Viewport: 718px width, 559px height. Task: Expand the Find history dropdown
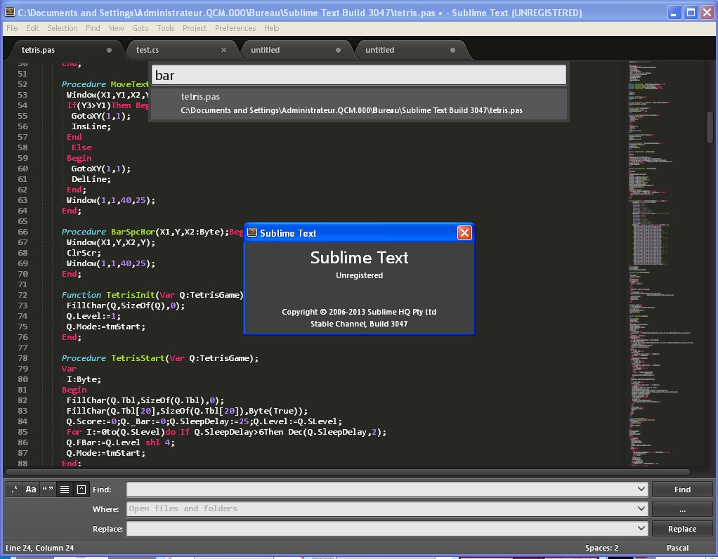(x=641, y=489)
